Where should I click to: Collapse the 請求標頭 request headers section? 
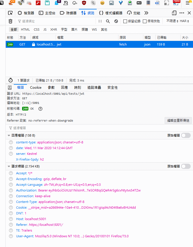click(x=9, y=166)
